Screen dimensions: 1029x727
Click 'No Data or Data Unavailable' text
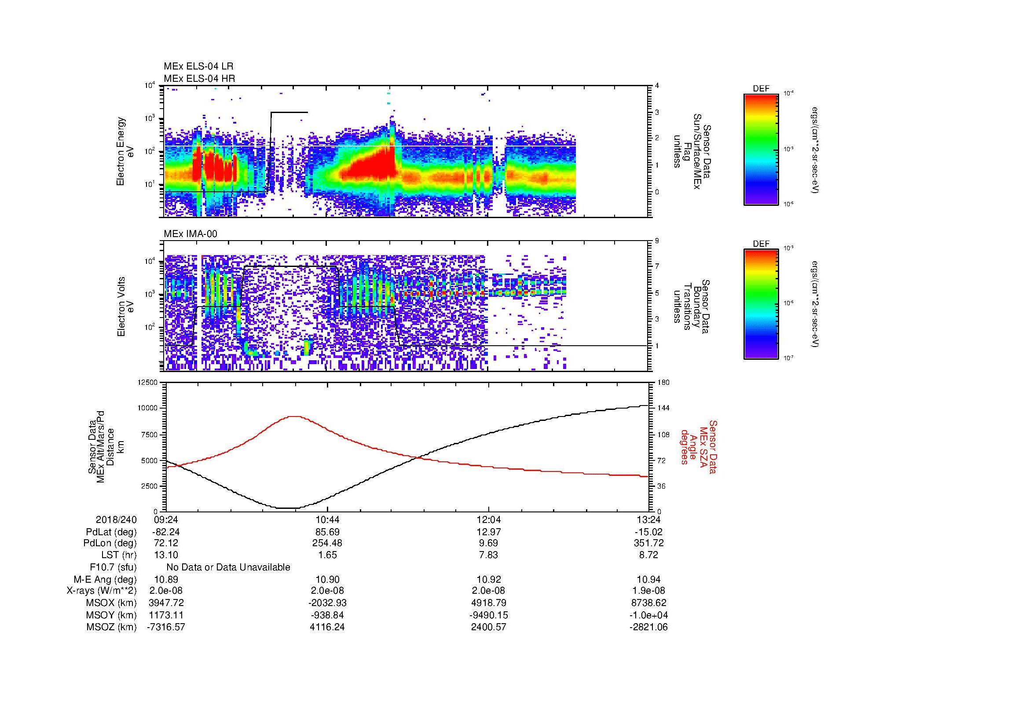[x=228, y=567]
